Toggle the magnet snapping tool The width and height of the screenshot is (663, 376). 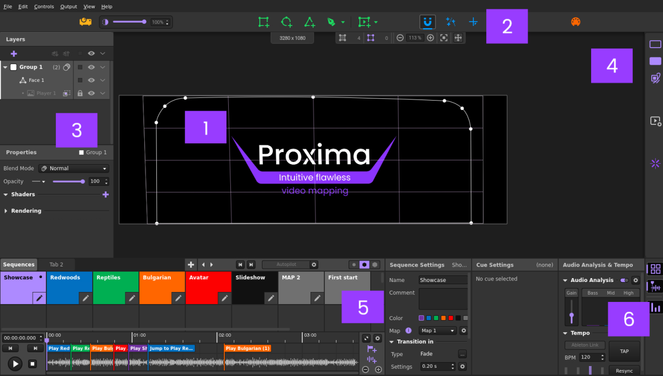[x=427, y=22]
